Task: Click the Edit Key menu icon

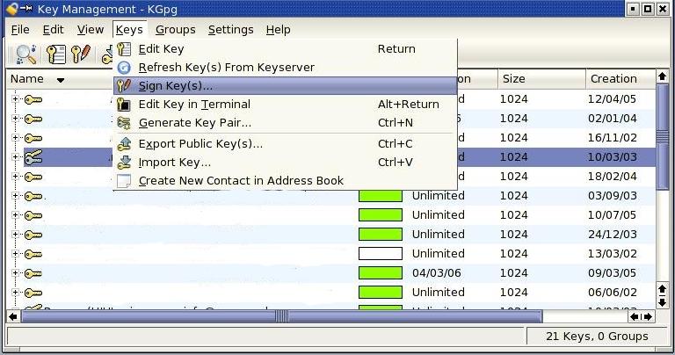Action: click(124, 49)
